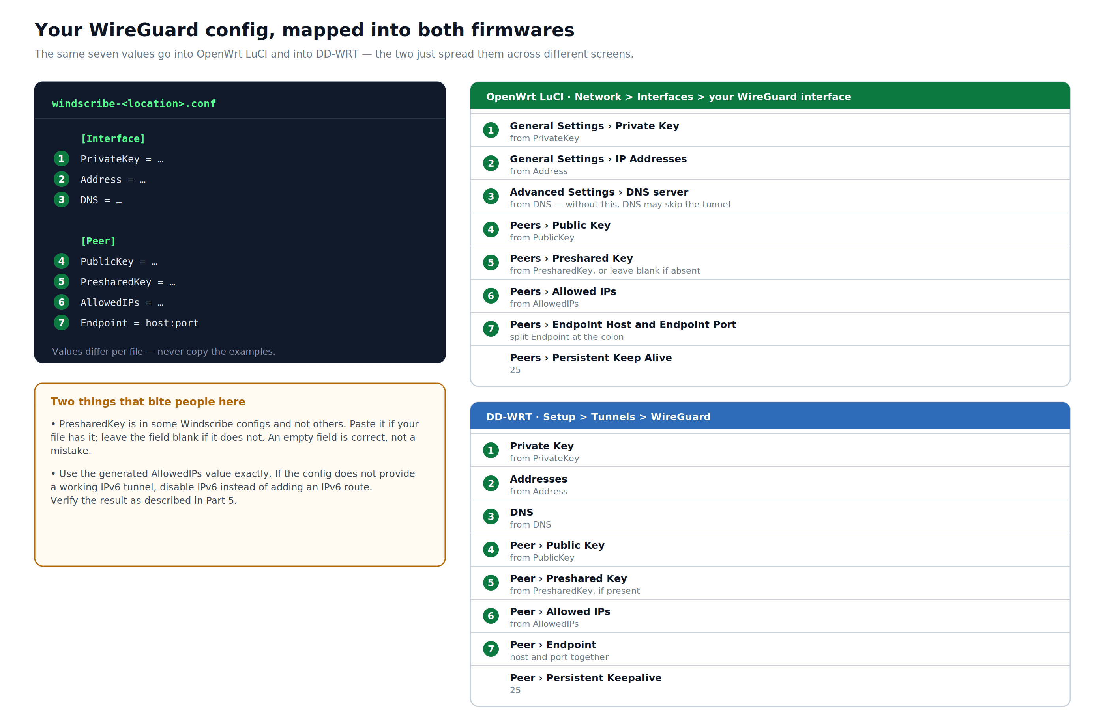Viewport: 1105px width, 727px height.
Task: Select DD-WRT 'Peer › Endpoint' row
Action: pos(770,649)
